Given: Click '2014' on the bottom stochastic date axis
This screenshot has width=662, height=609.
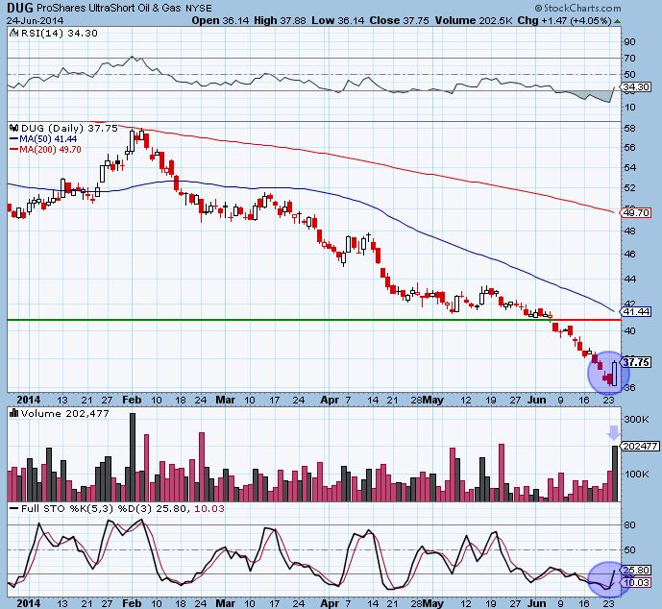Looking at the screenshot, I should 29,603.
